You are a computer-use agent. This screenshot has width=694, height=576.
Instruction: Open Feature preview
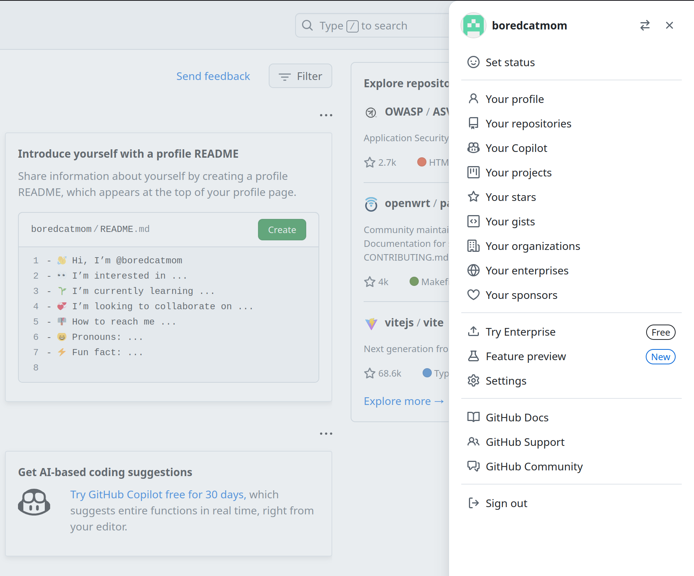(572, 356)
